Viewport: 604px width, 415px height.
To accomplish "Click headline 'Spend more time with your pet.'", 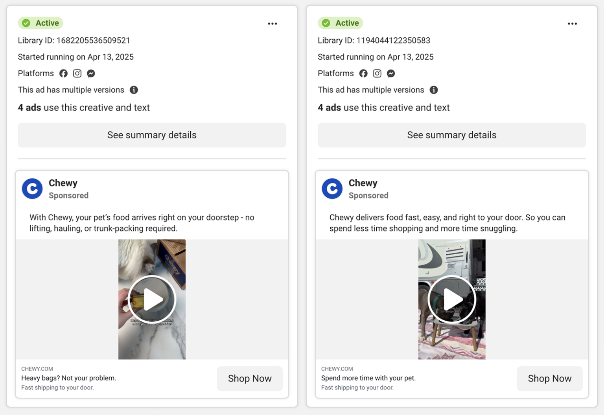I will point(368,378).
